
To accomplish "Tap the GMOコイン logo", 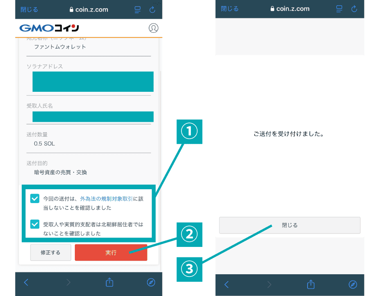I will click(49, 28).
